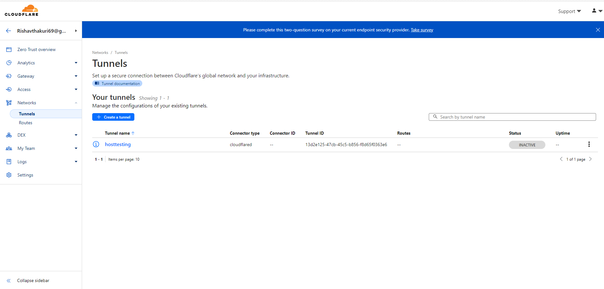
Task: Expand the My Team section
Action: (x=76, y=148)
